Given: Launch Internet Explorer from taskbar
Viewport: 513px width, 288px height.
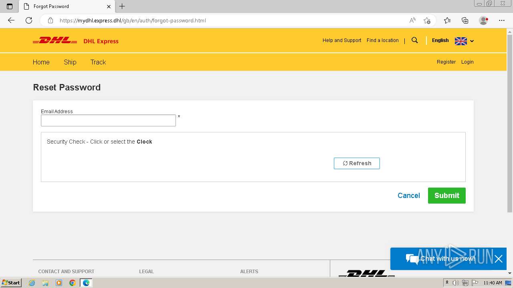Looking at the screenshot, I should point(32,283).
